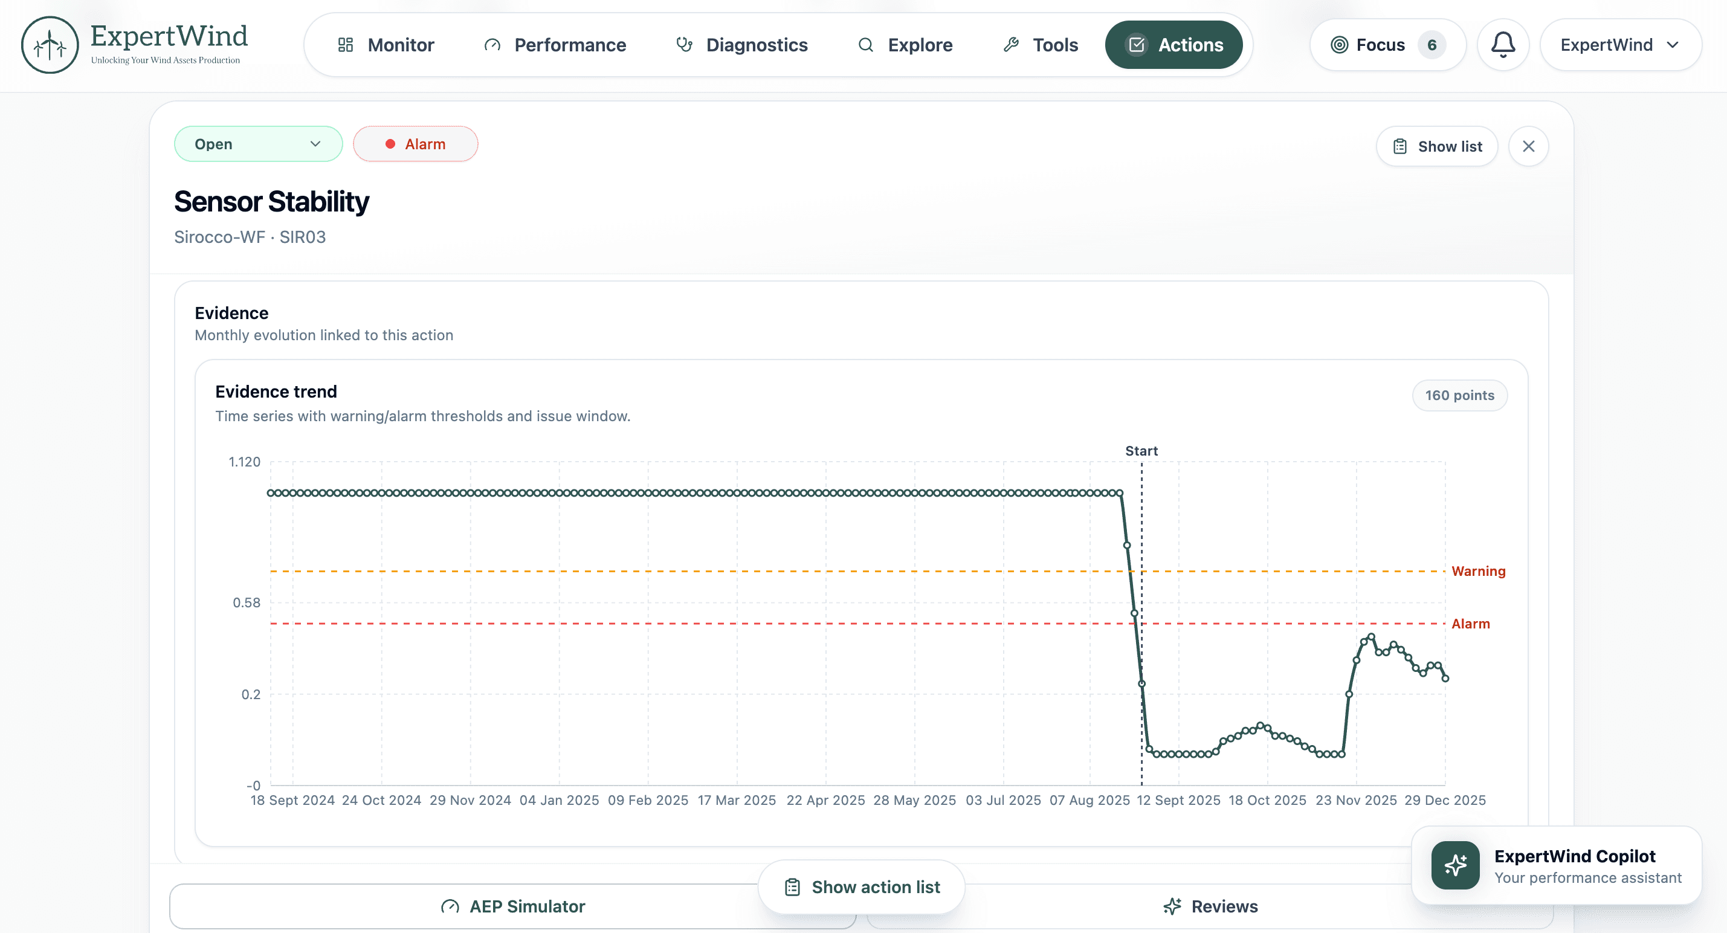Click the Evidence trend heading
1727x933 pixels.
(x=276, y=392)
